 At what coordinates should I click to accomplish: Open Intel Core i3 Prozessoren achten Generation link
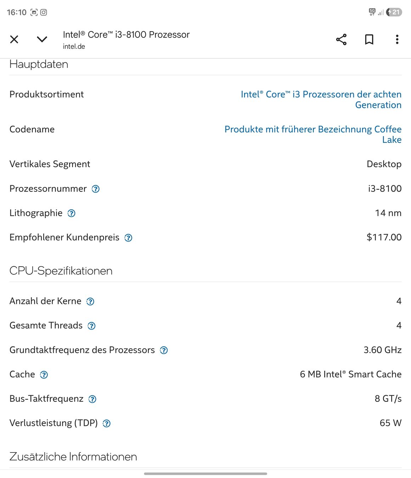[x=321, y=99]
